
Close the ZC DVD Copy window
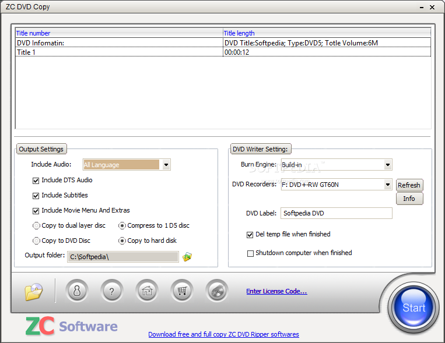pos(432,8)
